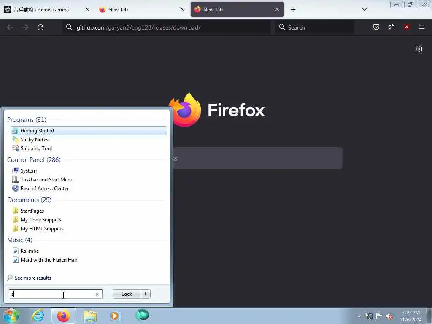
Task: Open the Firefox extensions puzzle icon
Action: pyautogui.click(x=391, y=27)
